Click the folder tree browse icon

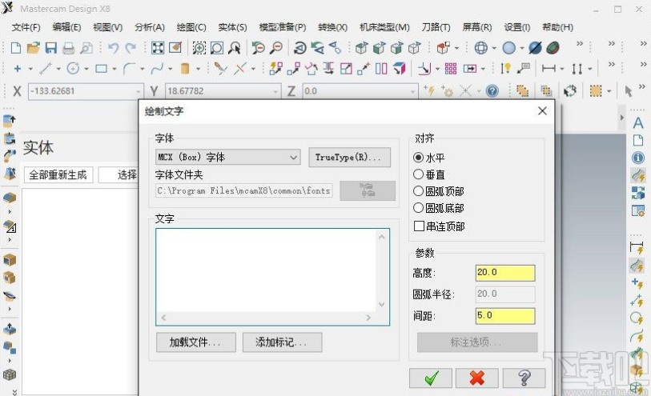click(368, 190)
